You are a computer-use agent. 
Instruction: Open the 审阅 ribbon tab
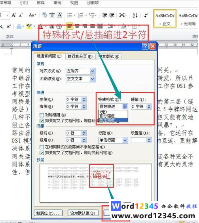[57, 2]
